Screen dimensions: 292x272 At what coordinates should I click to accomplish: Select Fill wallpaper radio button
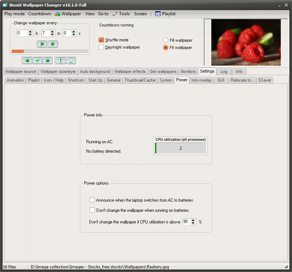point(166,40)
